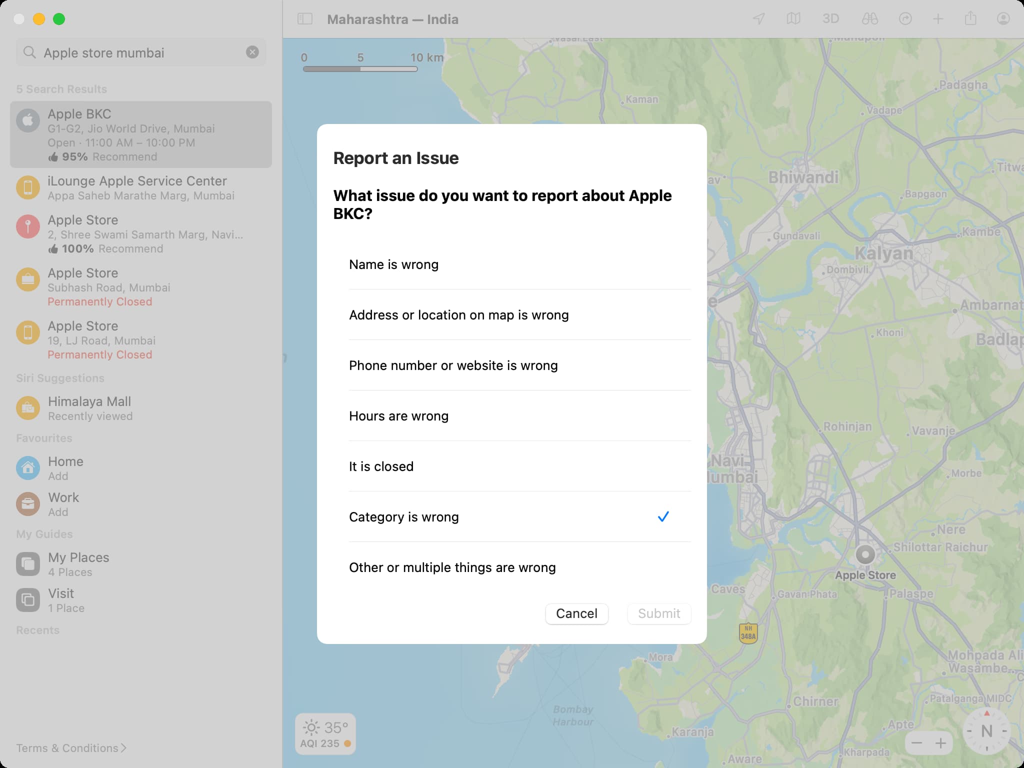Click the Dombivli label on map
The image size is (1024, 768).
pos(847,269)
